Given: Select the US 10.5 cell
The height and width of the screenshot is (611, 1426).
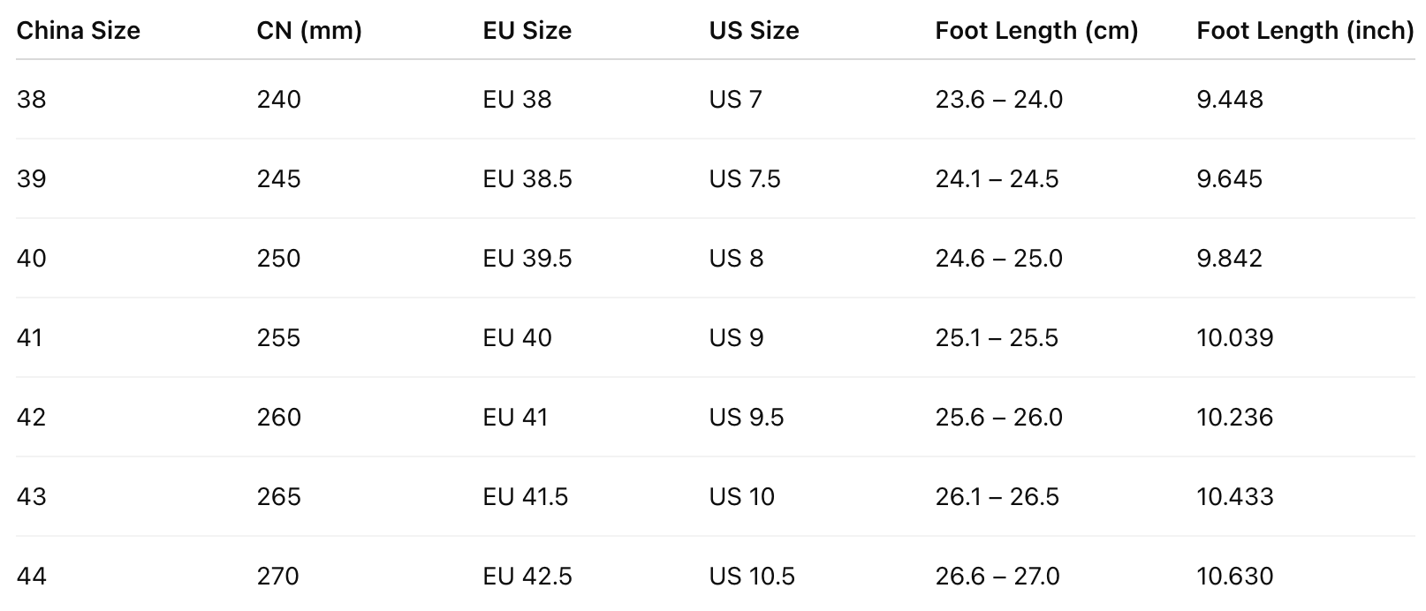Looking at the screenshot, I should click(x=752, y=577).
